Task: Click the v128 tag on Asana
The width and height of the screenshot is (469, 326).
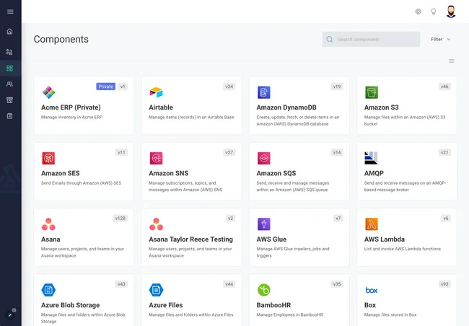Action: [120, 219]
